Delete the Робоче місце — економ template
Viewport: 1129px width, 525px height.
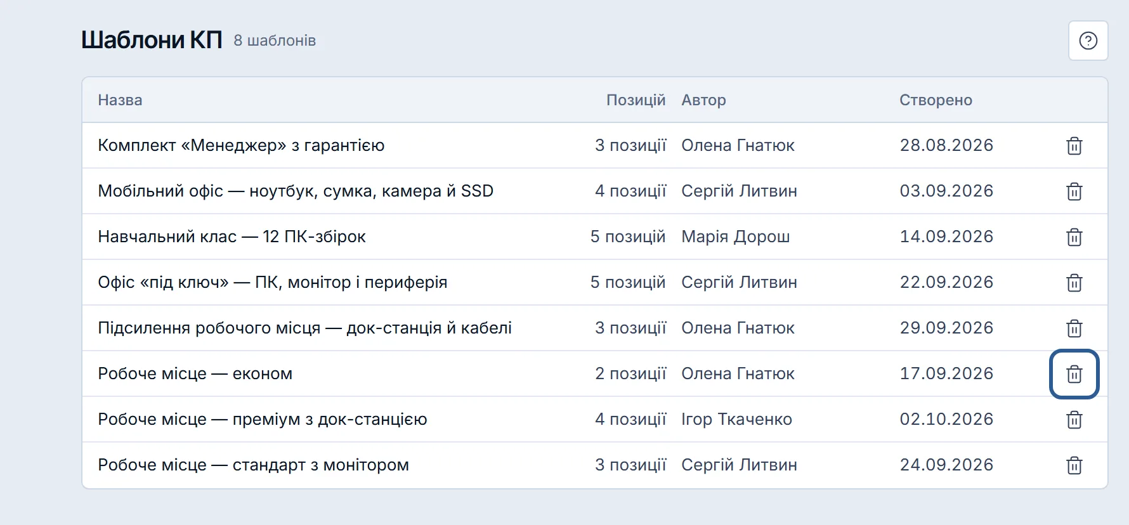click(1074, 374)
